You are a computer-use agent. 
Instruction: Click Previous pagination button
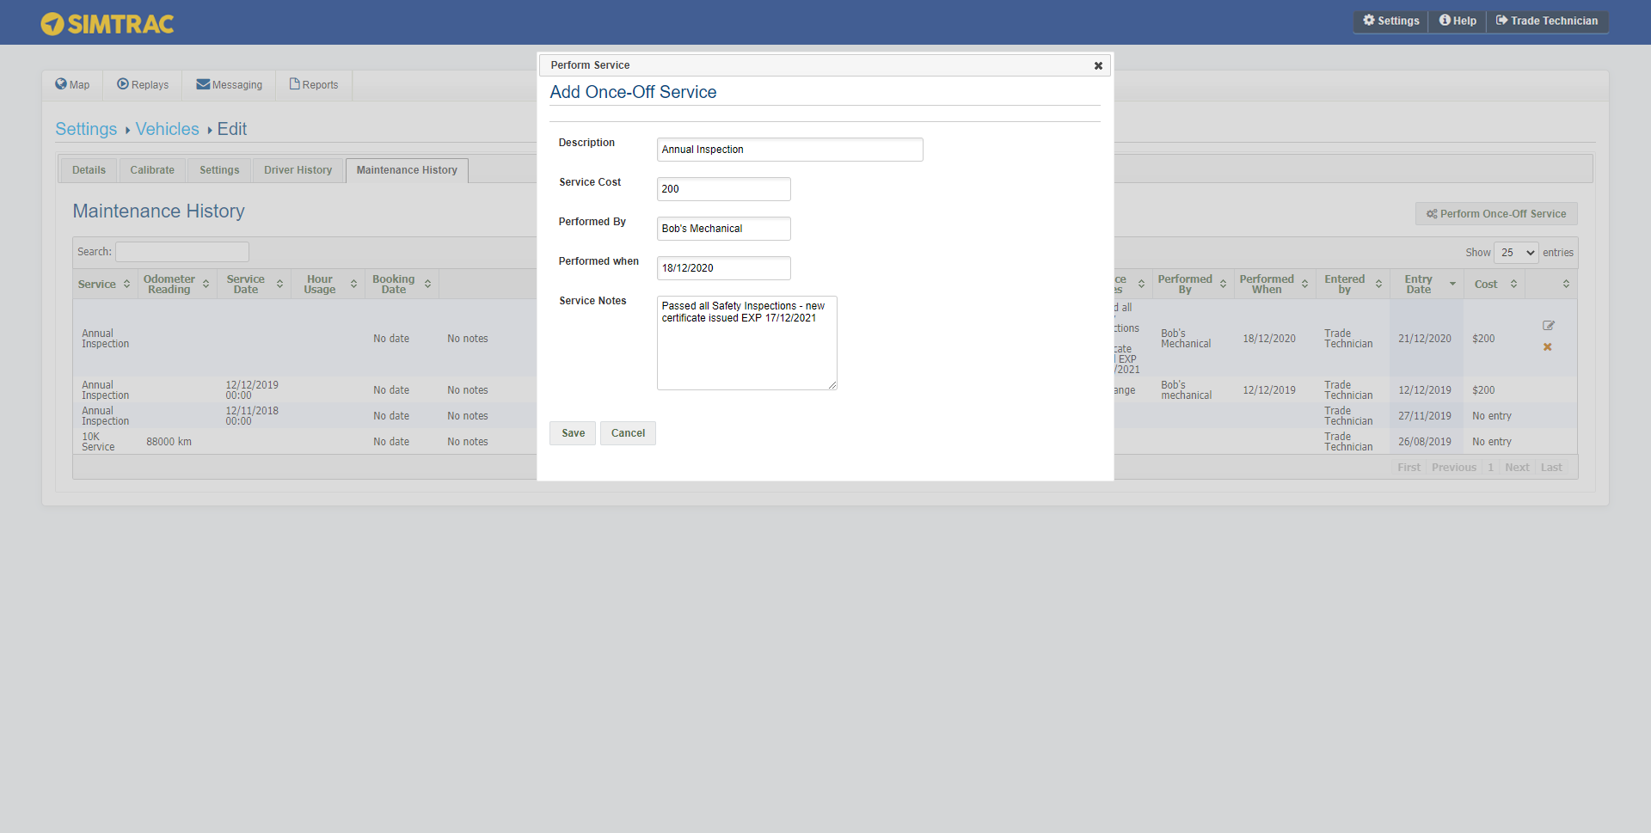point(1454,468)
